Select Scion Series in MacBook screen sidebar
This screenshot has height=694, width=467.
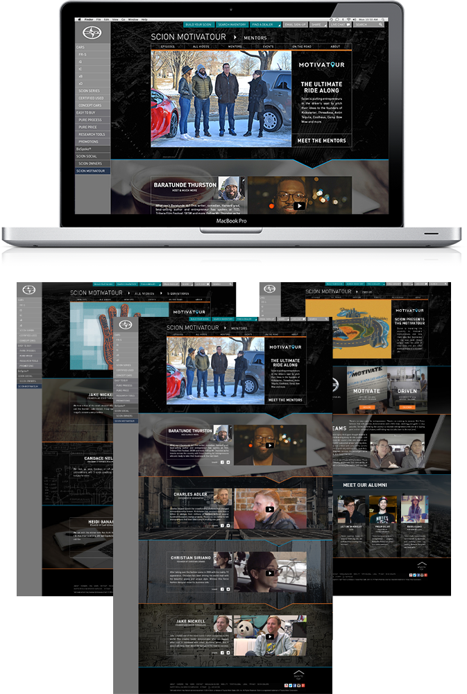[x=92, y=91]
